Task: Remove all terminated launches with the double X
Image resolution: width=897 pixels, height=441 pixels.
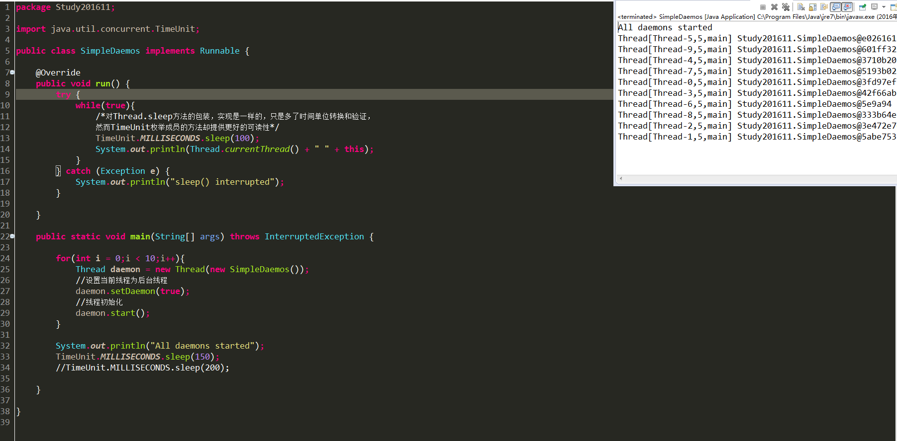Action: [786, 7]
